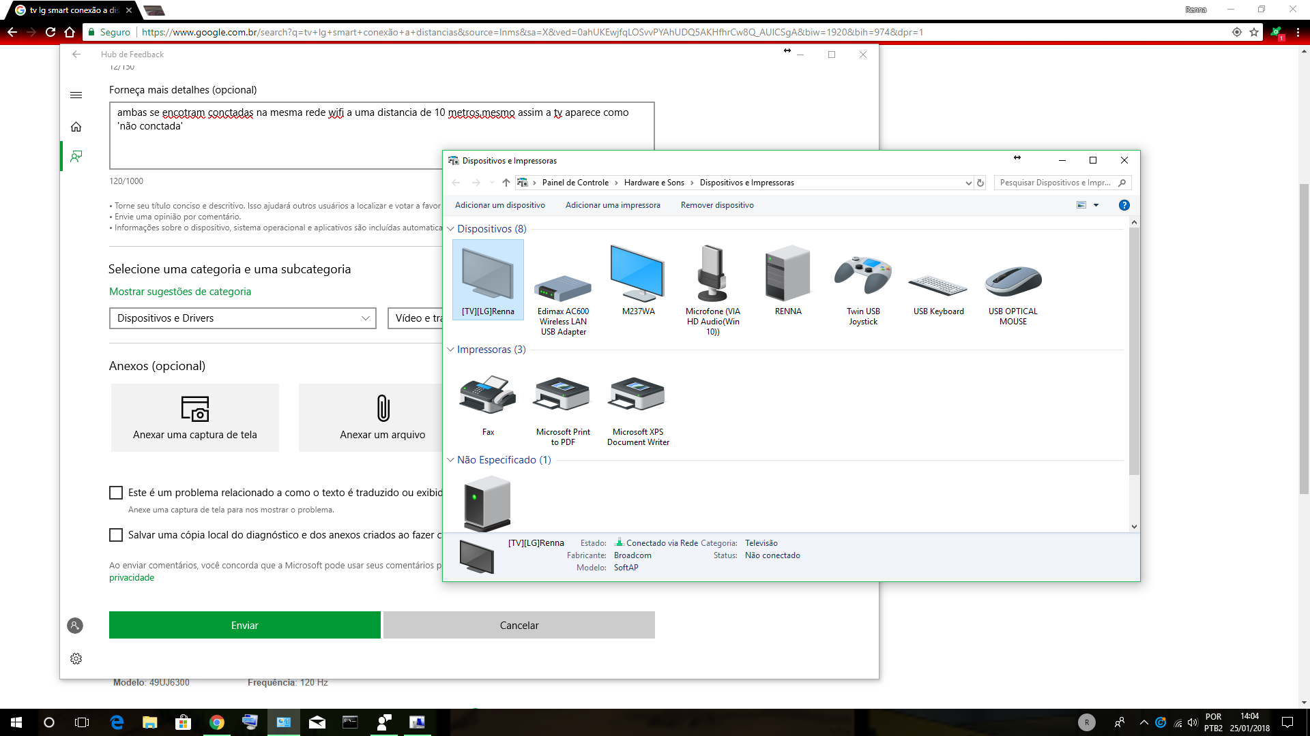This screenshot has width=1310, height=736.
Task: Click the Chrome page vertical scrollbar
Action: 1304,339
